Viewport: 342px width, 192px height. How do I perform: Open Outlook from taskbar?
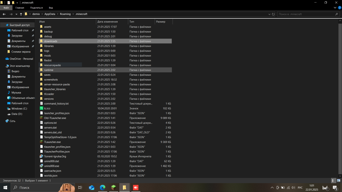coord(92,188)
